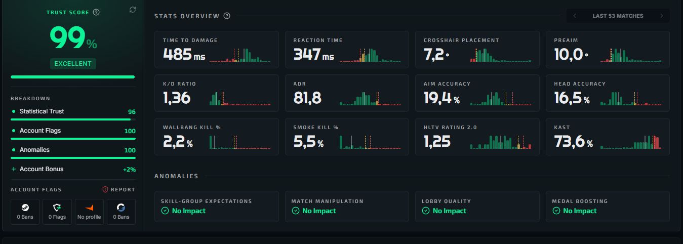Open the Reaction Time stat card
This screenshot has width=683, height=244.
(347, 50)
